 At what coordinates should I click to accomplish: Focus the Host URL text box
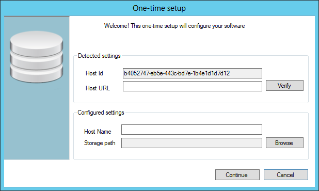tap(193, 86)
